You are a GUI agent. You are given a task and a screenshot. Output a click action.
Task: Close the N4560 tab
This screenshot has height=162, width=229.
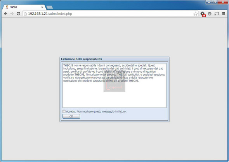pyautogui.click(x=42, y=7)
